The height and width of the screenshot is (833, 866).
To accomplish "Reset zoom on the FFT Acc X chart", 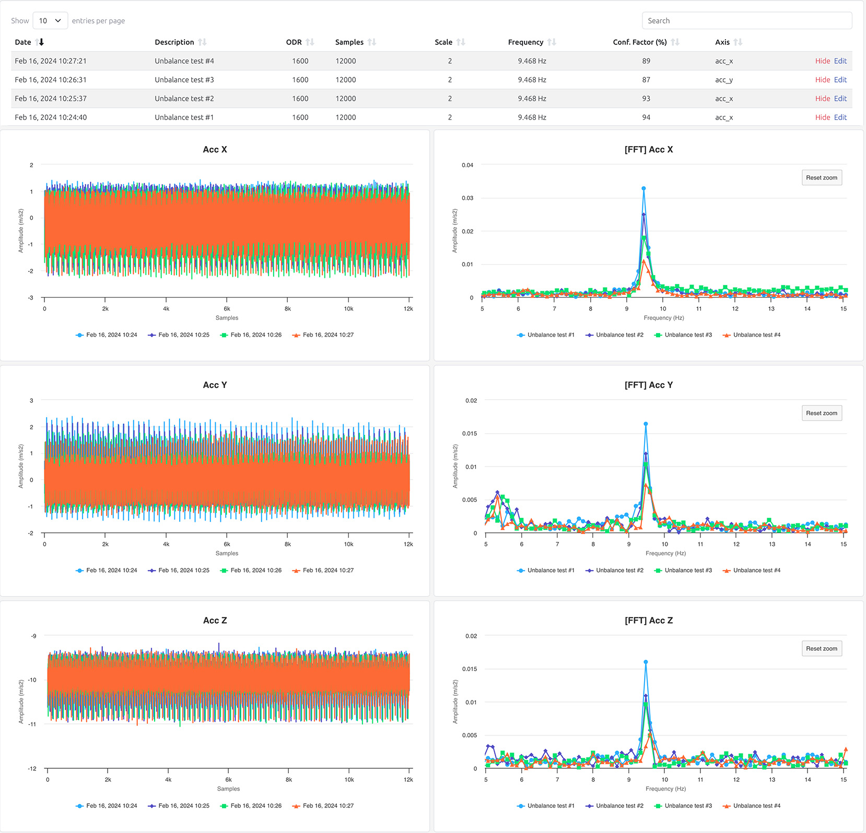I will tap(821, 178).
